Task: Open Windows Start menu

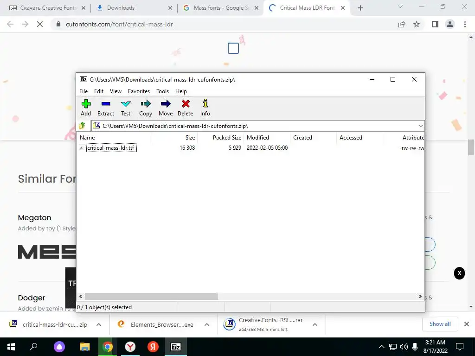Action: coord(11,347)
